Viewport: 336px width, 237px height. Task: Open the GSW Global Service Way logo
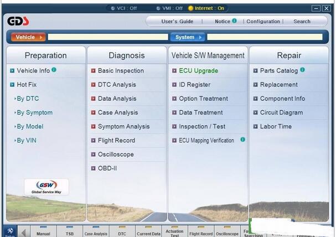tap(46, 187)
